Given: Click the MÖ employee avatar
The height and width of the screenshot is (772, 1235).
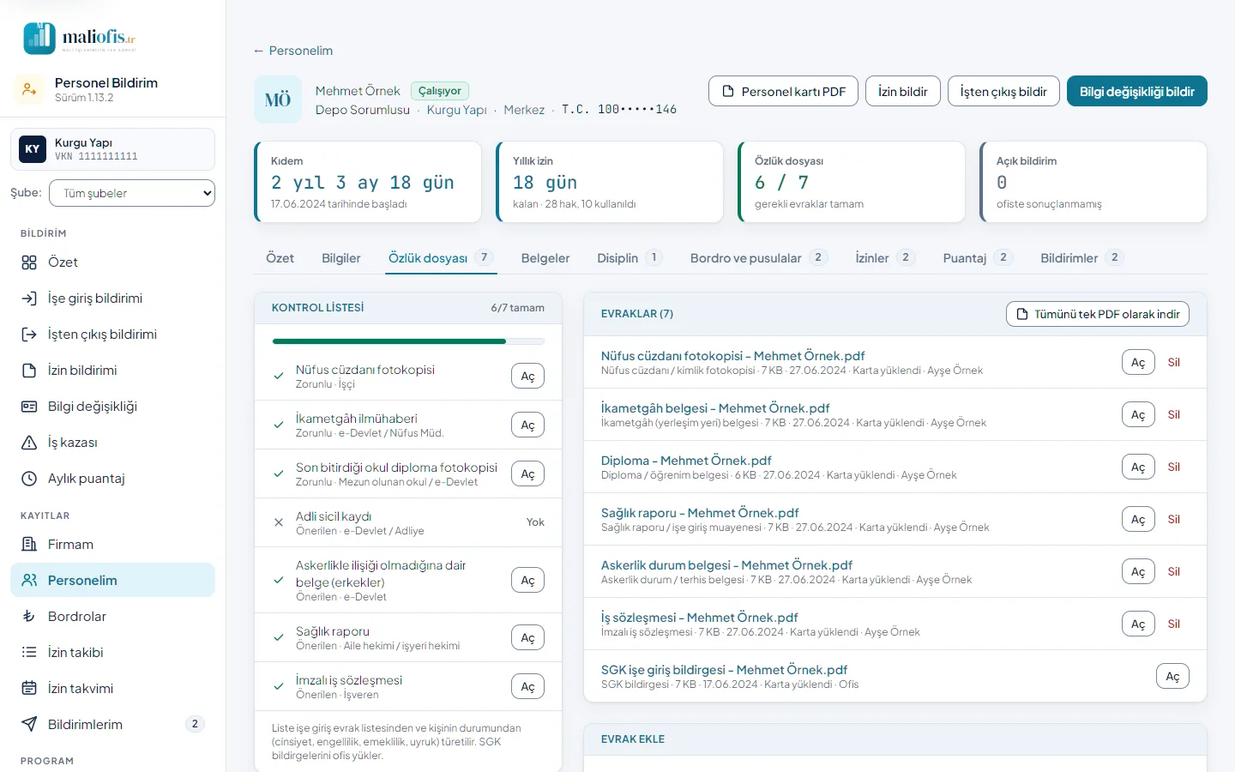Looking at the screenshot, I should click(278, 100).
